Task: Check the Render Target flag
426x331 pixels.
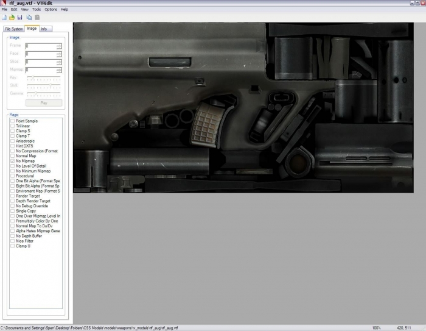Action: pyautogui.click(x=13, y=196)
